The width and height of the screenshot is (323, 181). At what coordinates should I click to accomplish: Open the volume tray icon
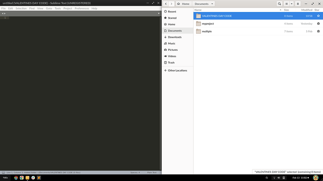[279, 178]
